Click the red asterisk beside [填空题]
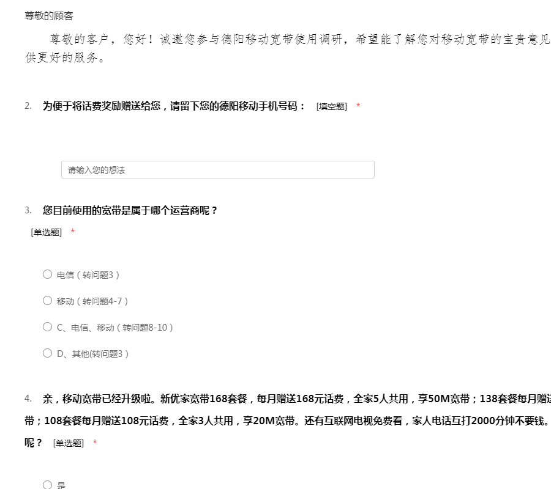 pos(358,106)
